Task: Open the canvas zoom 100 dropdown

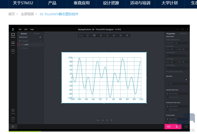Action: (100, 120)
